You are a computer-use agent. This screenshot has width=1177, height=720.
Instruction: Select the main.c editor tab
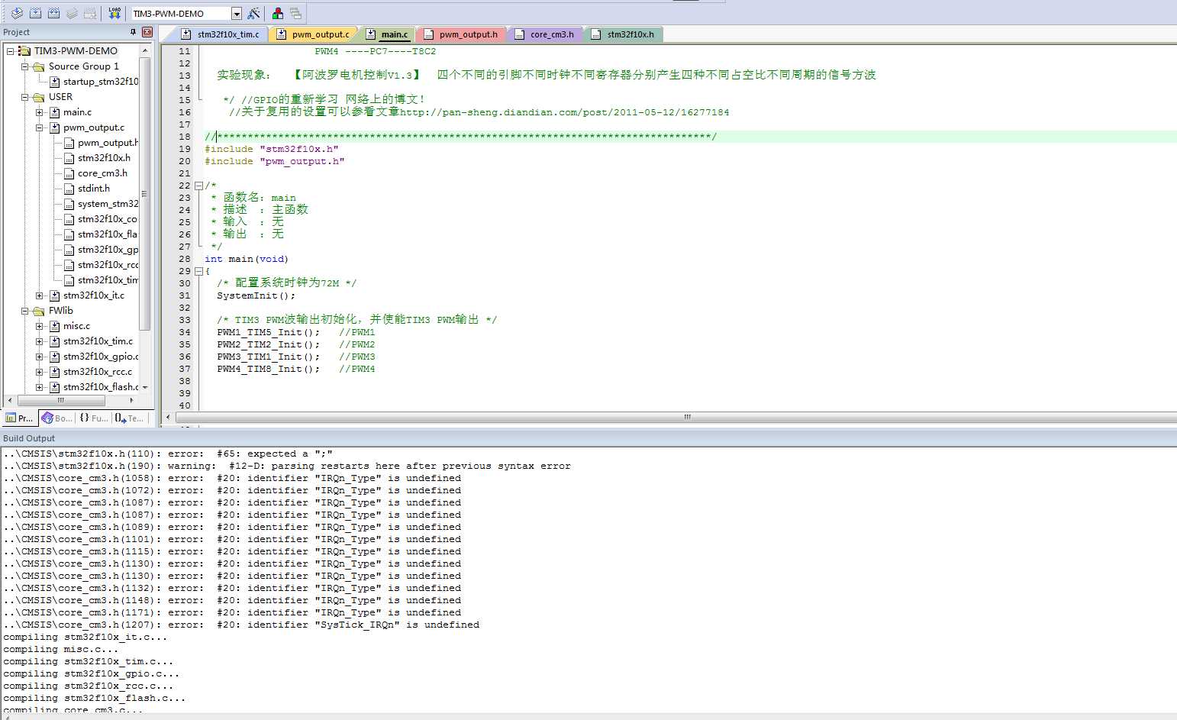tap(389, 34)
